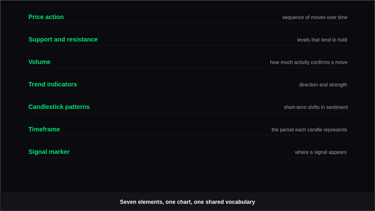
Task: Select the Candlestick patterns heading
Action: 59,107
